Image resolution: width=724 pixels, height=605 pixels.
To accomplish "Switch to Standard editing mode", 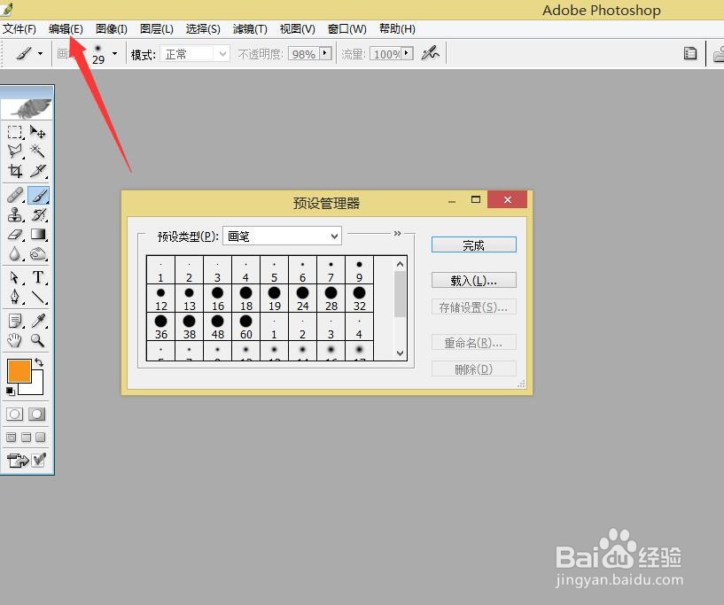I will coord(14,414).
